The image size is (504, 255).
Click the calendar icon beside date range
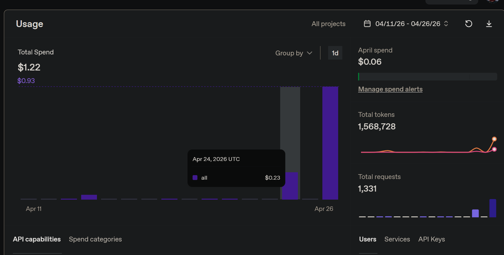367,24
